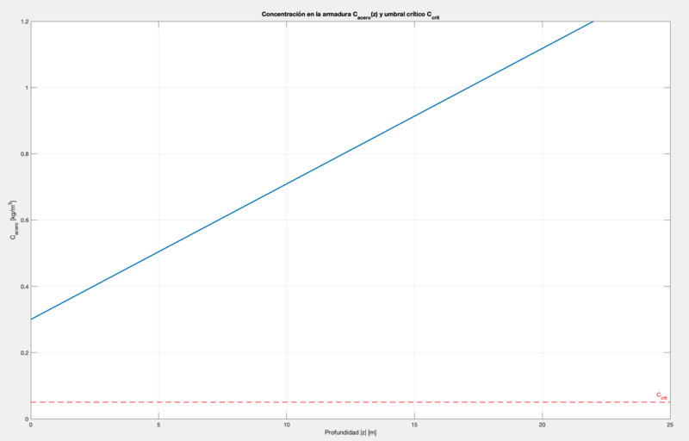Click the x-axis origin tick label 0

[31, 425]
